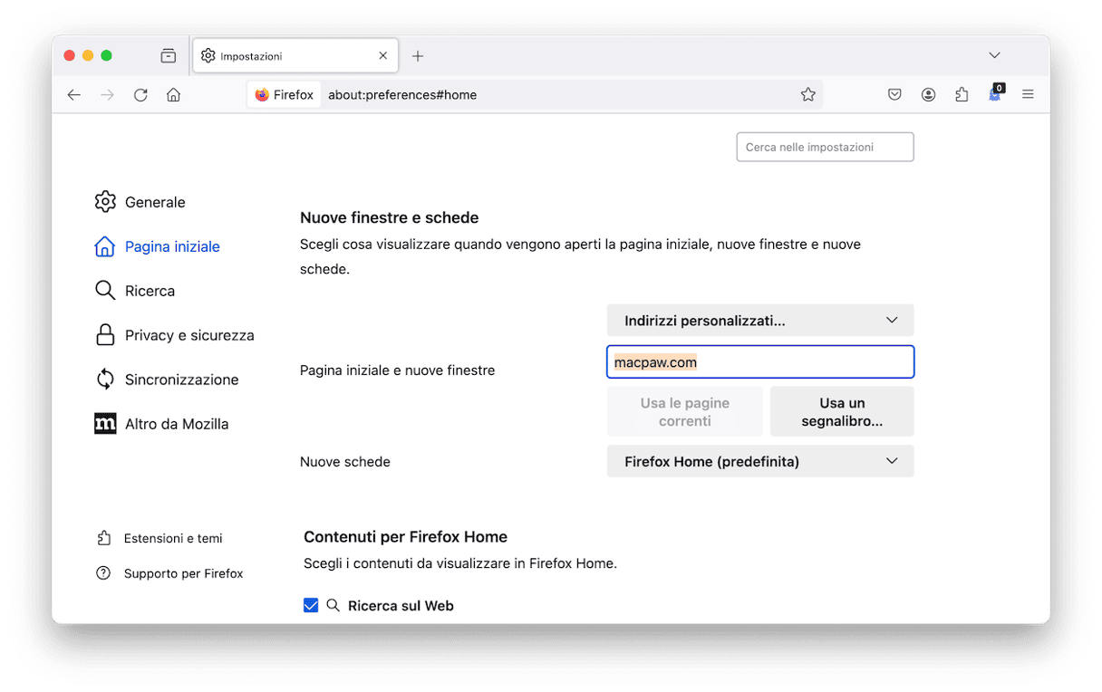Open the Firefox Home (predefinita) dropdown

coord(760,462)
